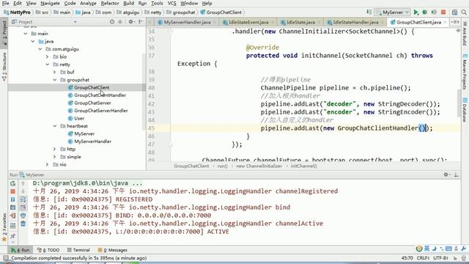Open the TODO tool window
The width and height of the screenshot is (469, 264).
tap(48, 250)
